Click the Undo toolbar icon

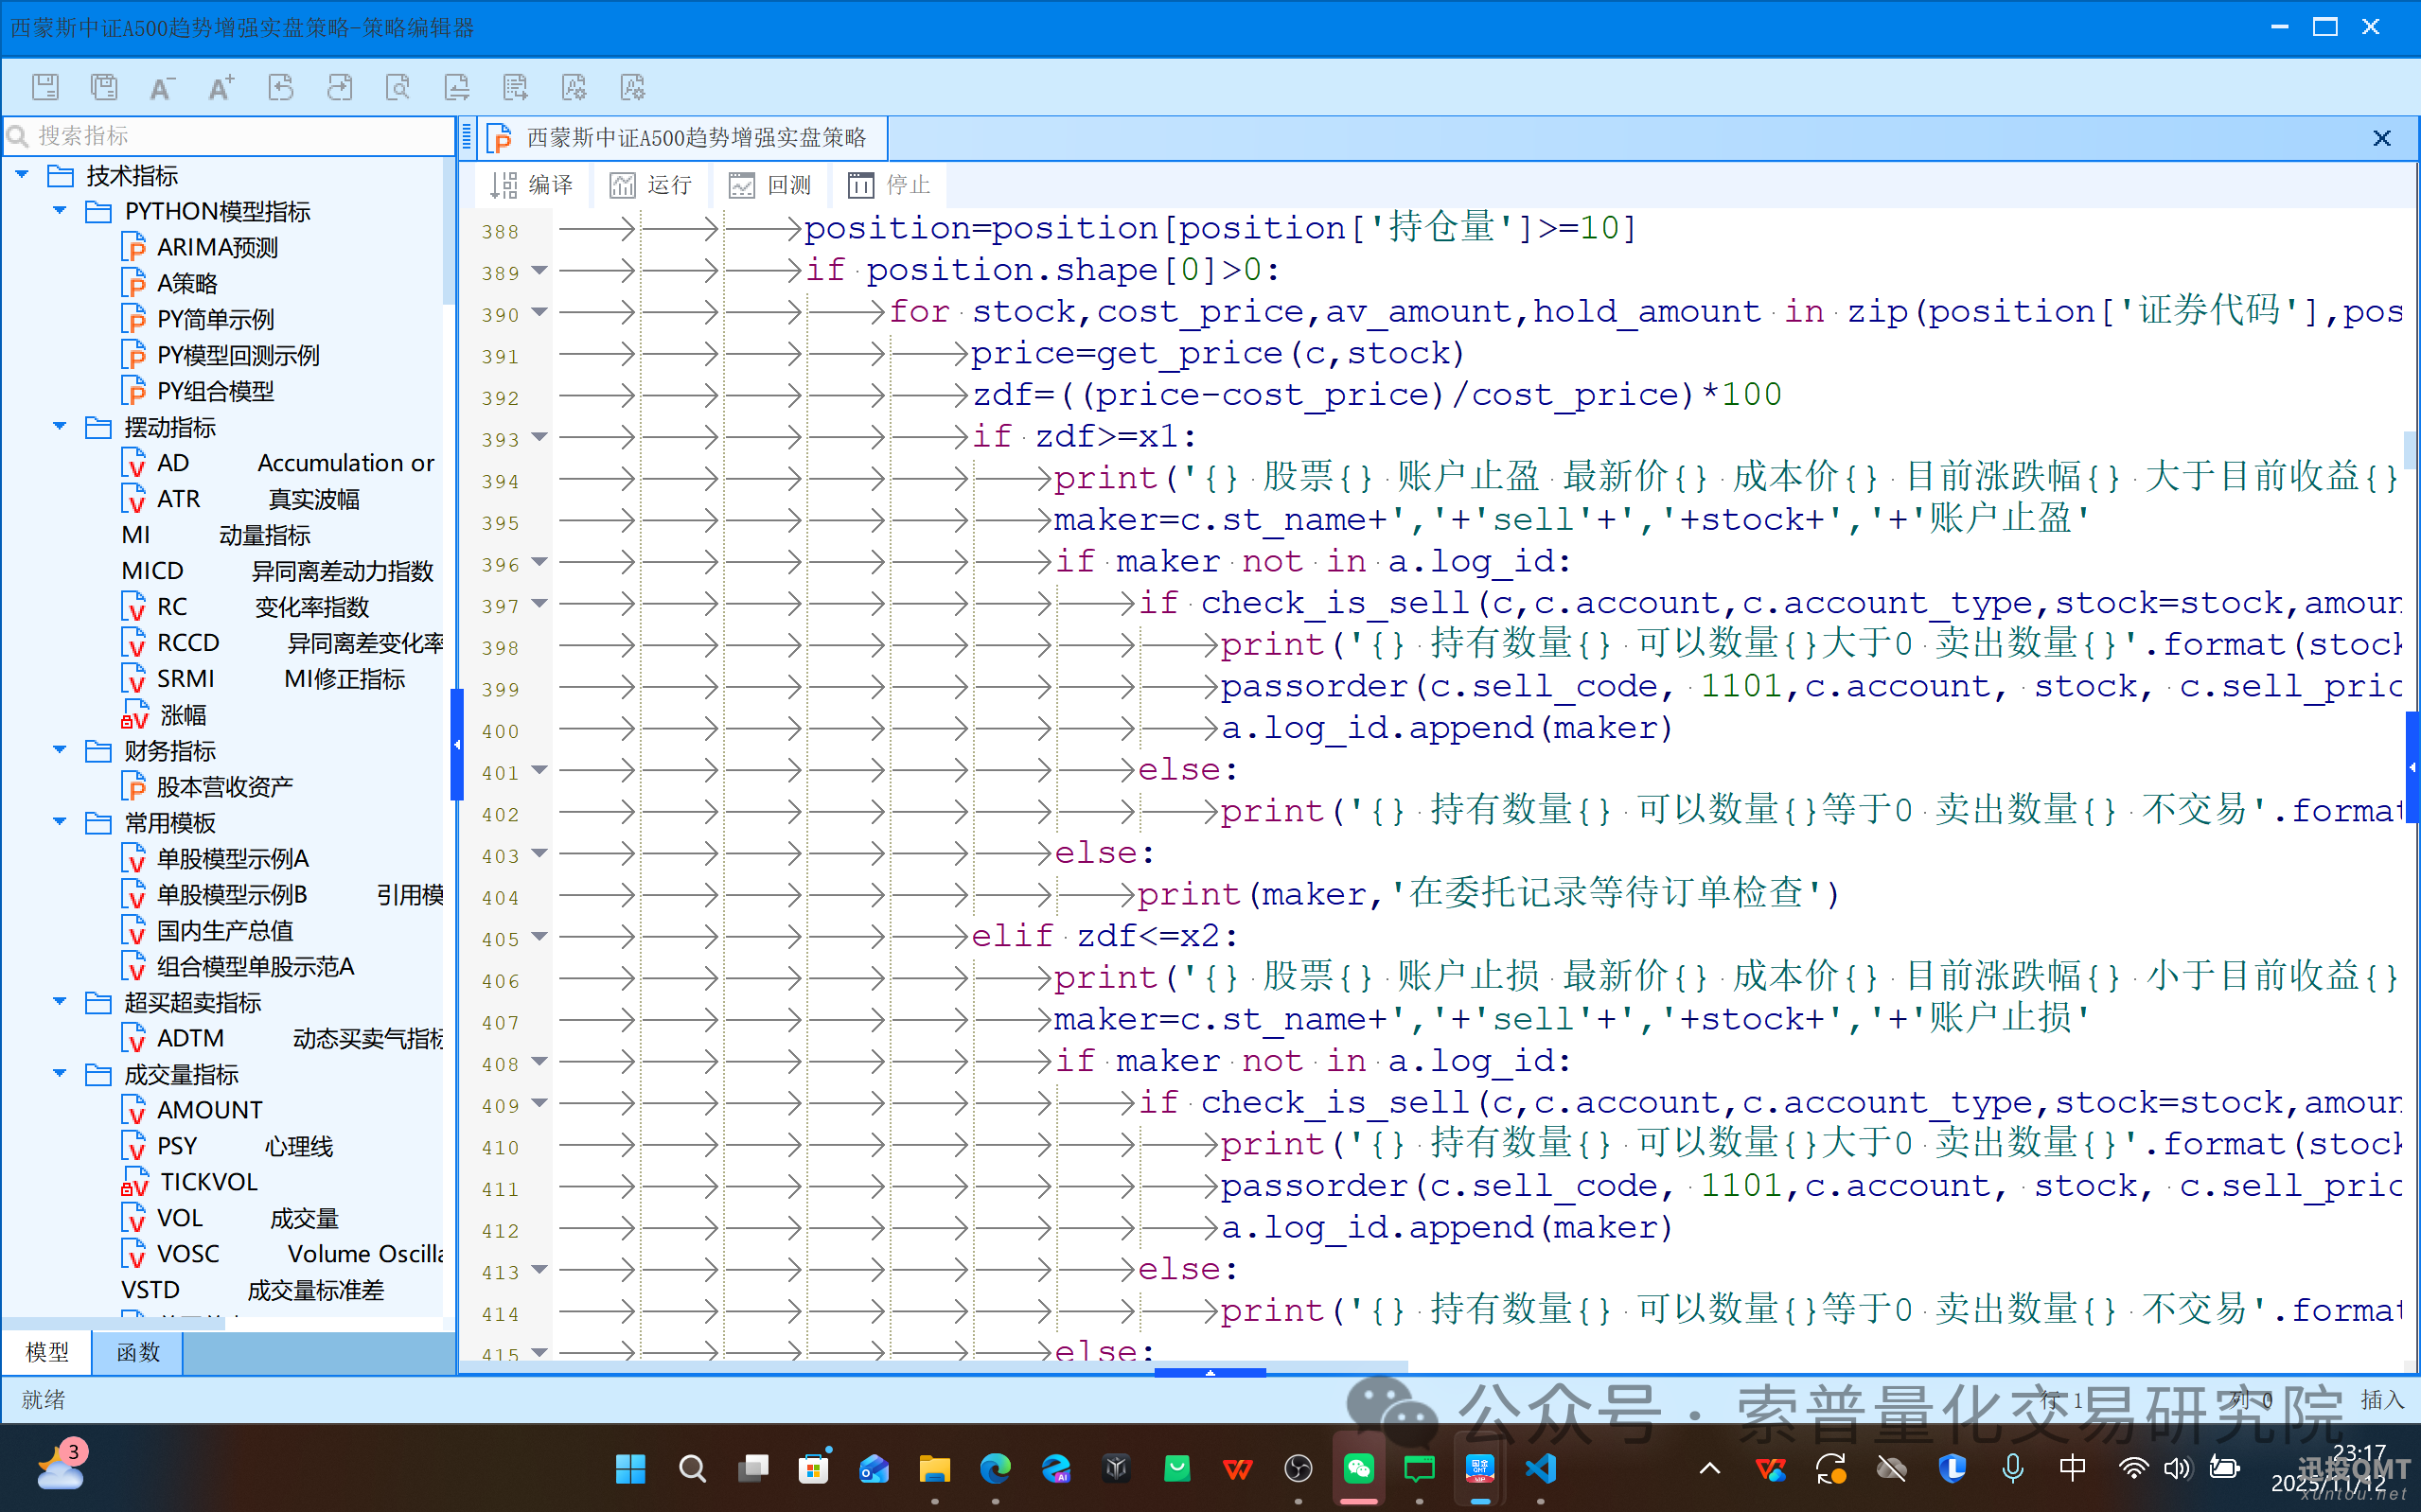tap(281, 87)
